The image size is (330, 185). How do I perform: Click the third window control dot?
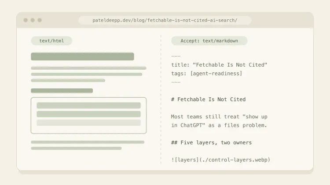[x=40, y=20]
